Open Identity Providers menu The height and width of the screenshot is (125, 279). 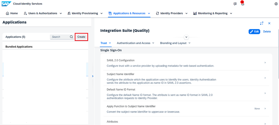click(172, 13)
